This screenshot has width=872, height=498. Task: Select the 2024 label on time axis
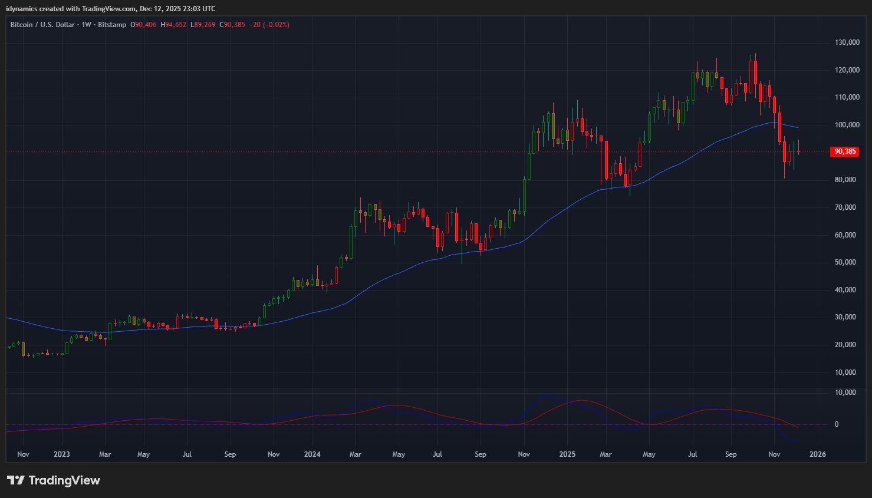[x=312, y=454]
